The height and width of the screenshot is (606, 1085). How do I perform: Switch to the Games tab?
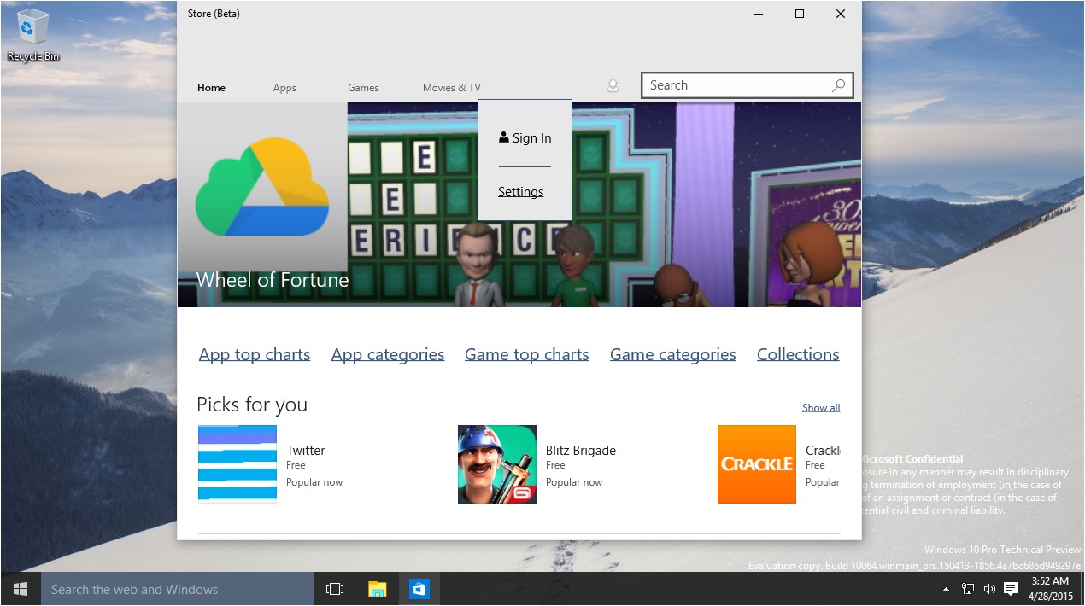(x=363, y=88)
